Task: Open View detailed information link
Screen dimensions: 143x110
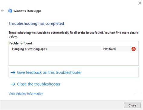Action: 26,93
